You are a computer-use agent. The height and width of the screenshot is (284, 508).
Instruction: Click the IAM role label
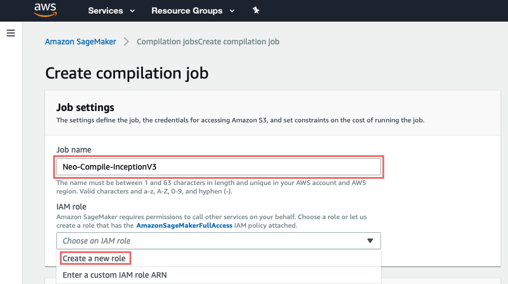71,207
